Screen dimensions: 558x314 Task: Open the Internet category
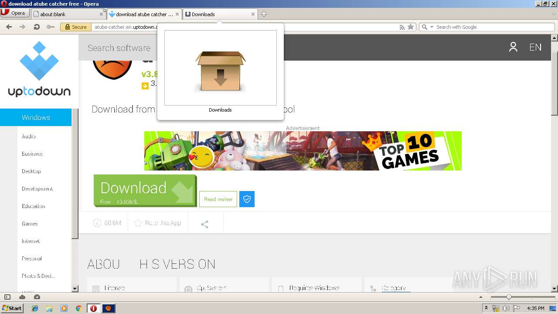point(31,241)
